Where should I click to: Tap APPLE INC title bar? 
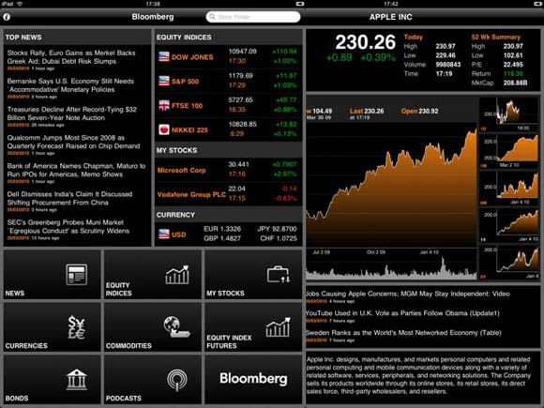(x=391, y=17)
